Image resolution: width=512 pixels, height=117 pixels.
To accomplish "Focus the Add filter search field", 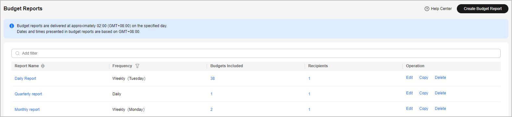I will pyautogui.click(x=256, y=53).
